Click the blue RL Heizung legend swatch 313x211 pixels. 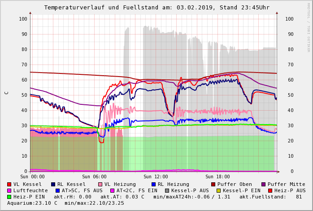(x=153, y=184)
